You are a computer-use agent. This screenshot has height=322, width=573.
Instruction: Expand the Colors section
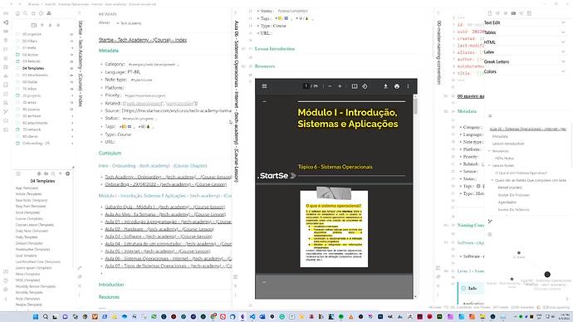pos(524,71)
